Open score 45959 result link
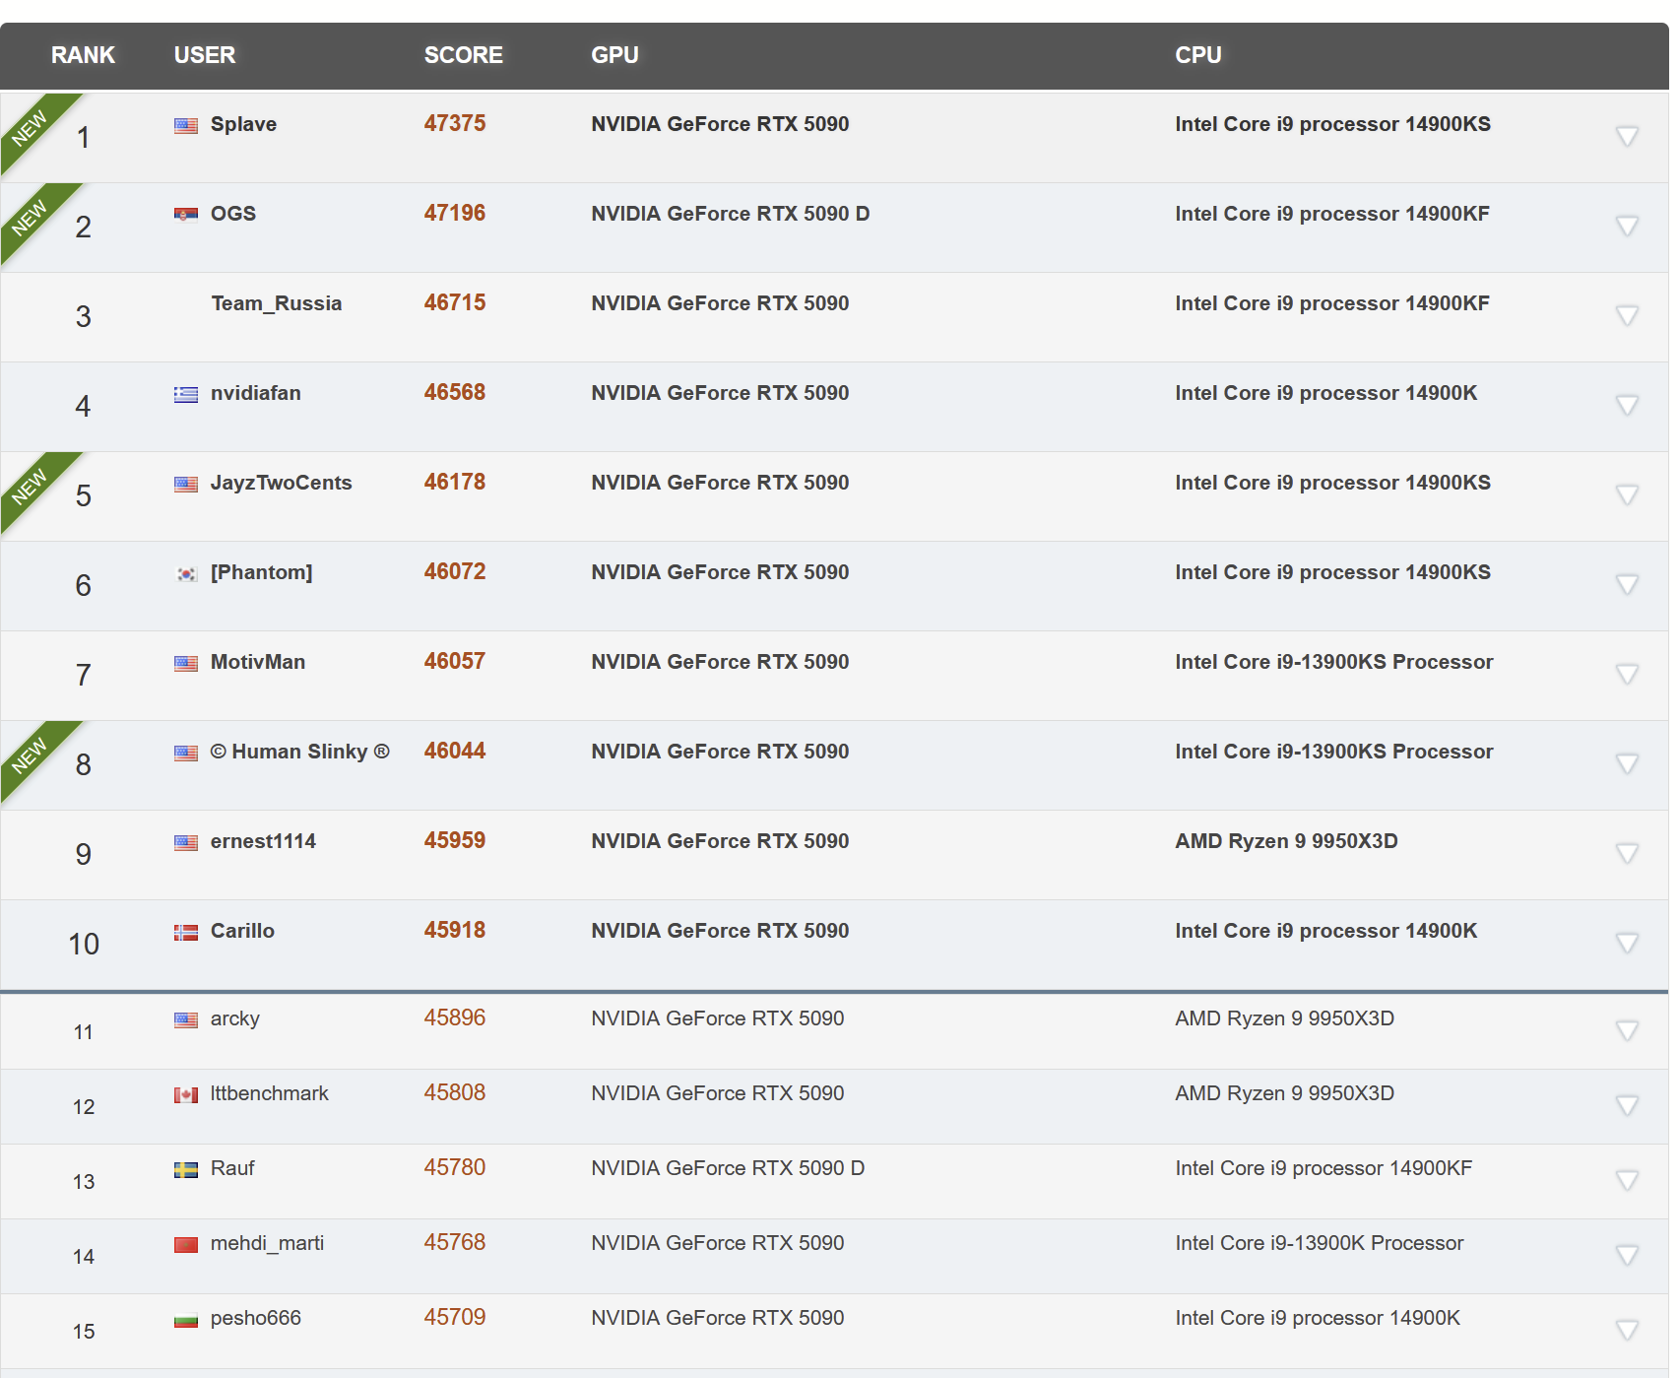1678x1378 pixels. tap(455, 840)
